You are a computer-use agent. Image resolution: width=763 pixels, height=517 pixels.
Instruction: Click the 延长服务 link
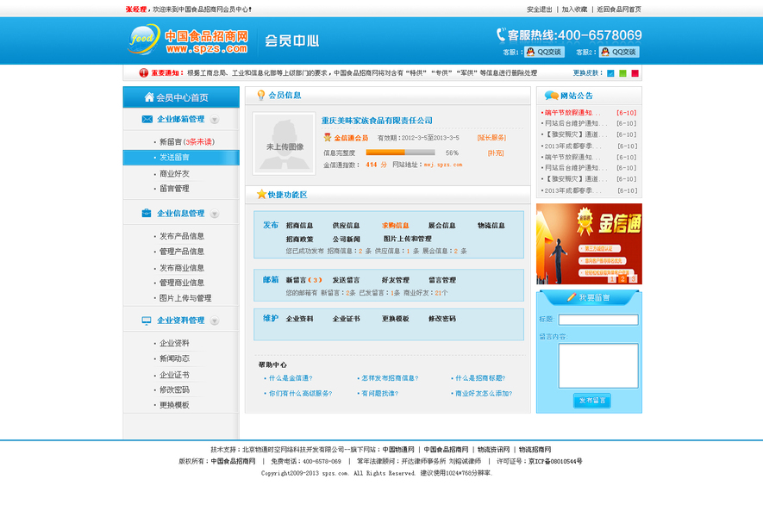(491, 138)
